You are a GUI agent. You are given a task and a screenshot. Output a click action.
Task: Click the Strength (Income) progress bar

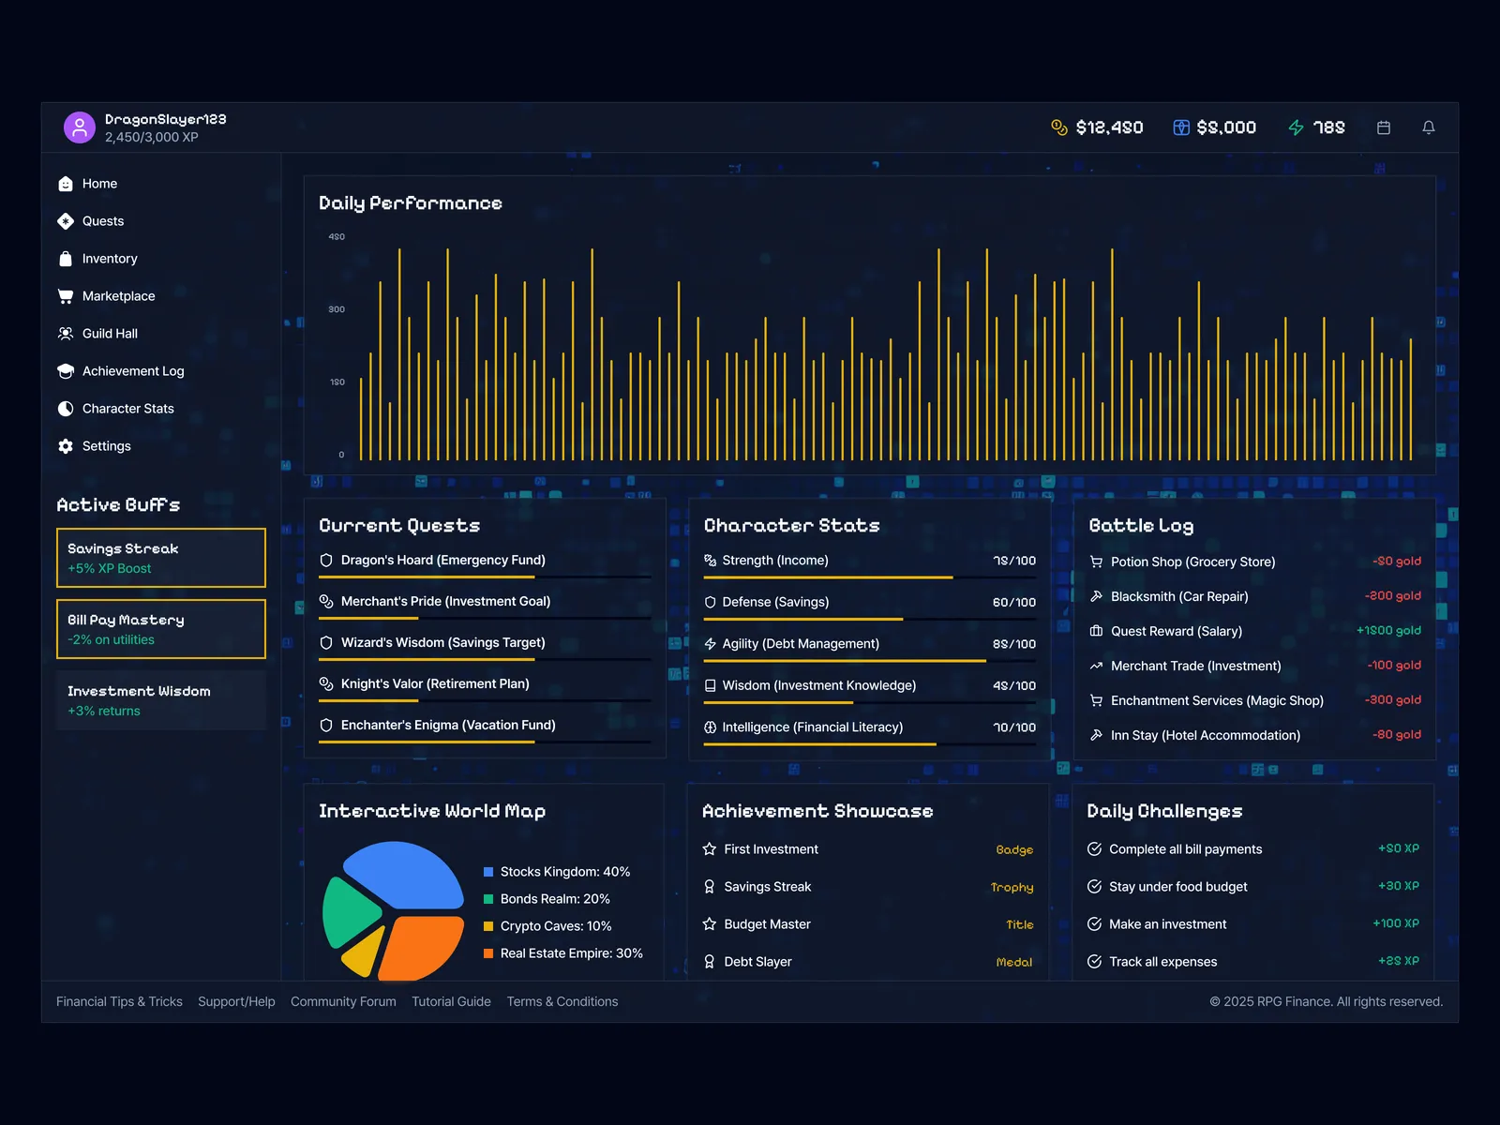tap(869, 577)
